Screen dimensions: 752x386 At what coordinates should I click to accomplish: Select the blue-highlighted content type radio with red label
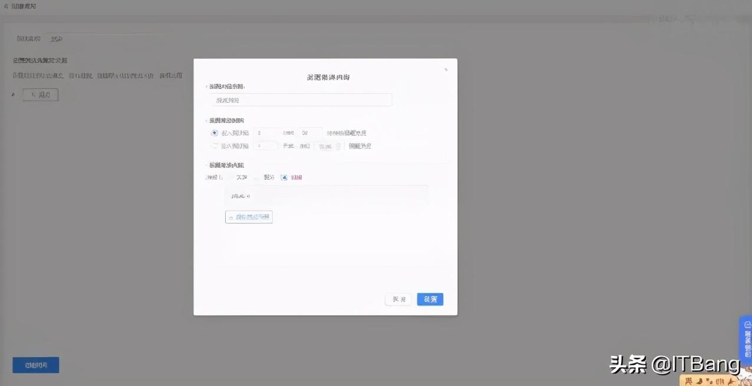284,177
